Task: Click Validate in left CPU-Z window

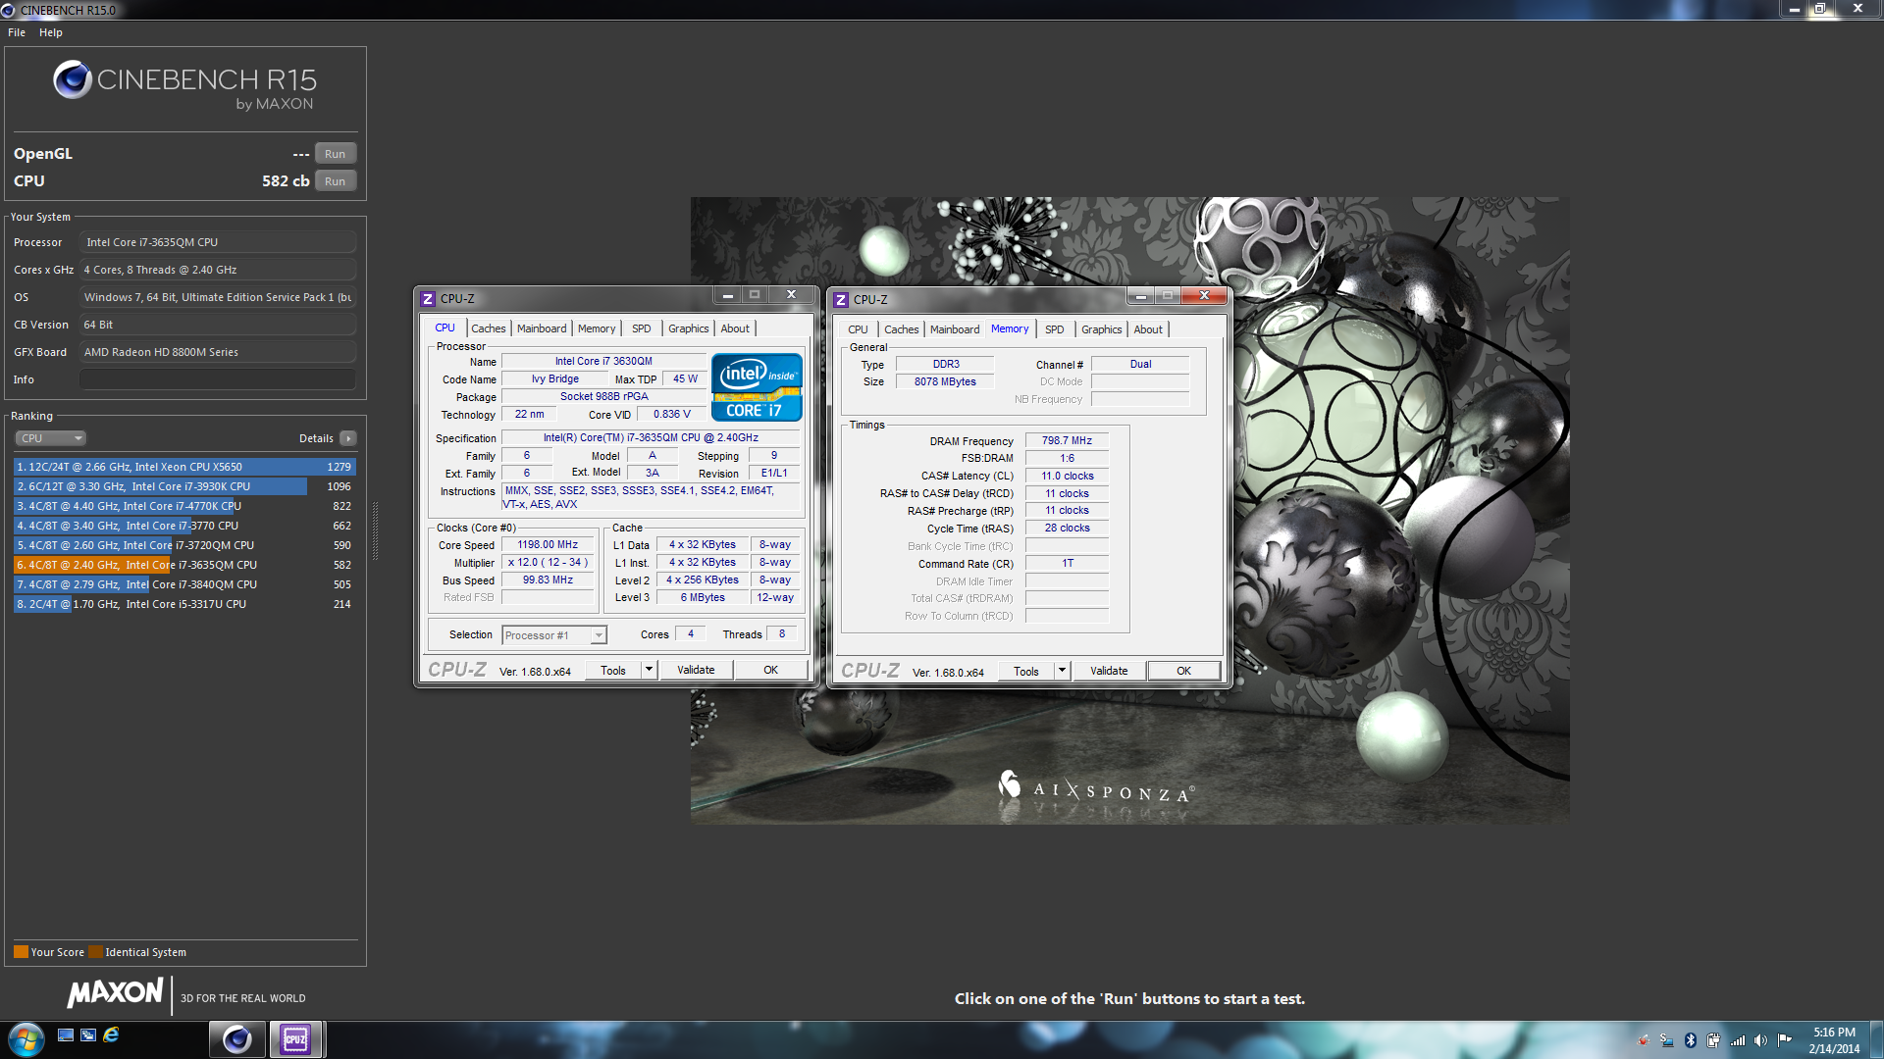Action: point(696,671)
